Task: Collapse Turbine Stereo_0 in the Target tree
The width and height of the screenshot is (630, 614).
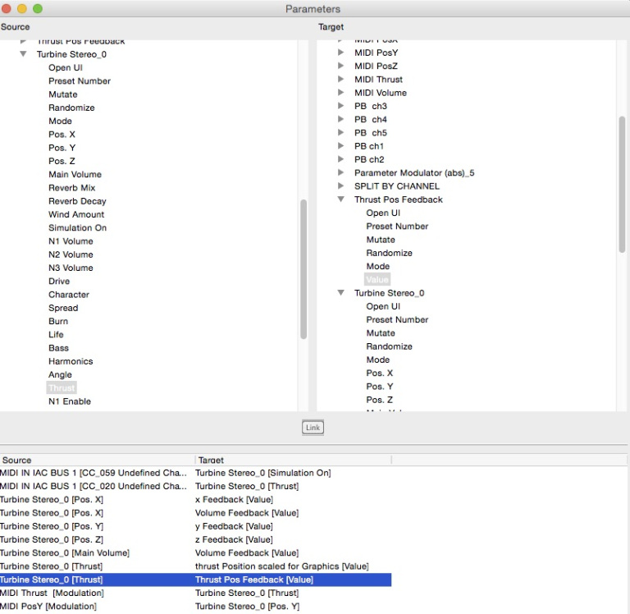Action: 341,293
